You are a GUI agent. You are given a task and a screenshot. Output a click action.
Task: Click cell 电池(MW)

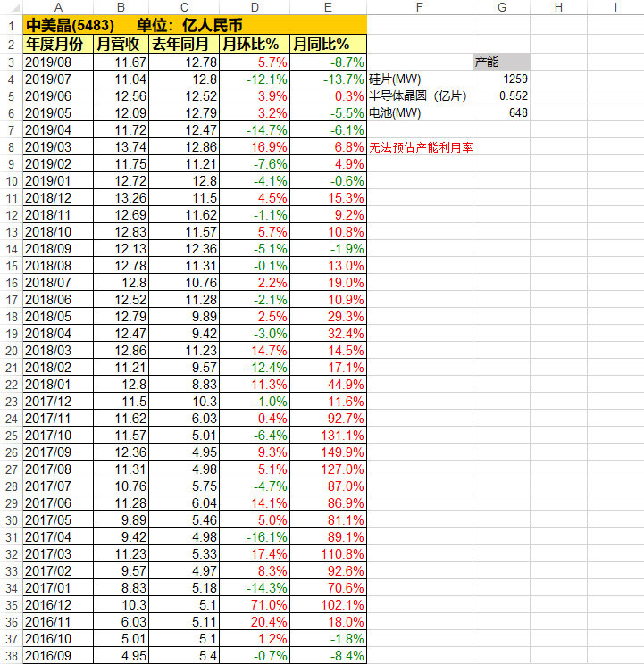(420, 113)
